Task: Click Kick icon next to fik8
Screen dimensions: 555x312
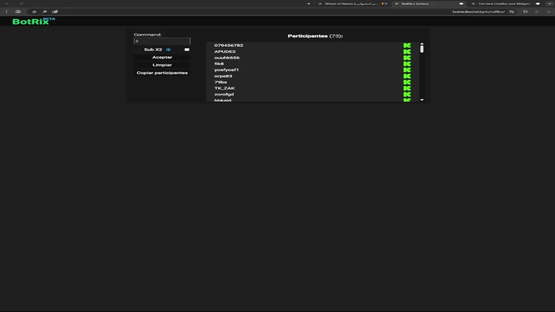Action: (407, 64)
